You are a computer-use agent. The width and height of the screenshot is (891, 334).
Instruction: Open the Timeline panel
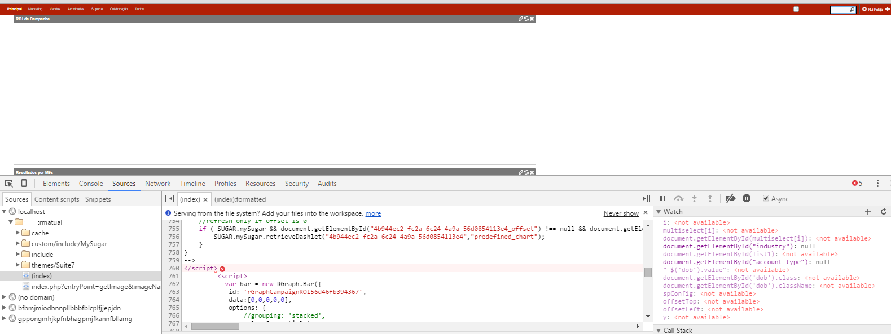coord(192,184)
